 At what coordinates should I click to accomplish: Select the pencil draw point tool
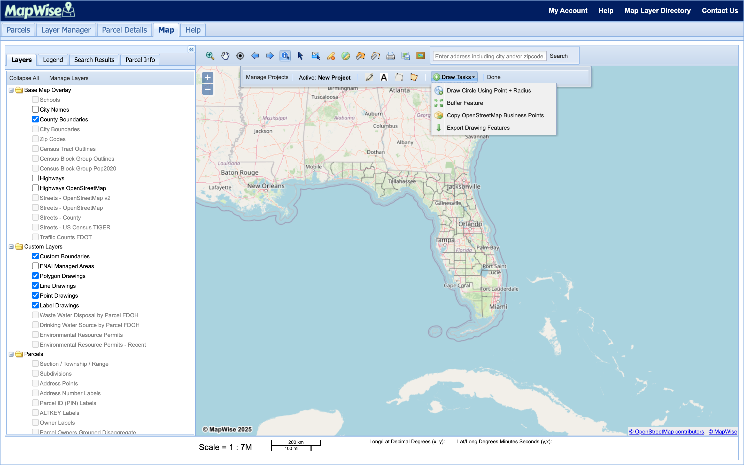(369, 77)
